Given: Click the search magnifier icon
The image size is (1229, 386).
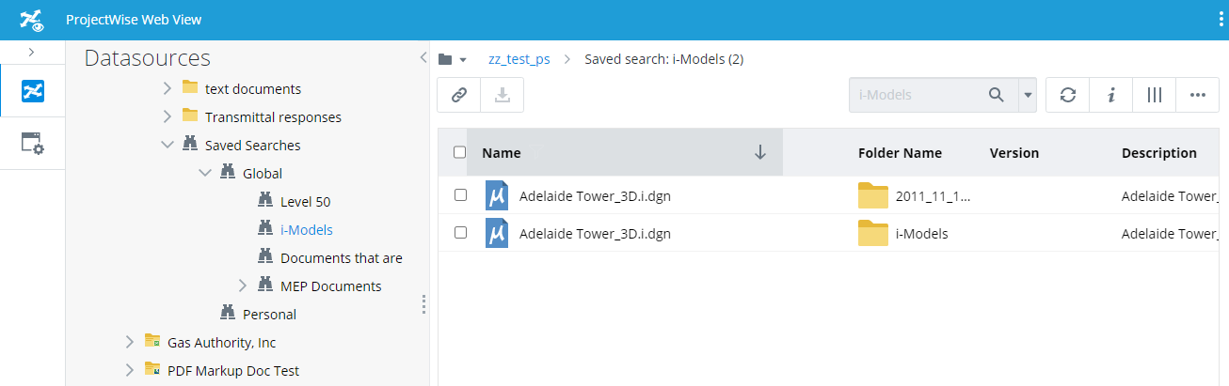Looking at the screenshot, I should [996, 95].
